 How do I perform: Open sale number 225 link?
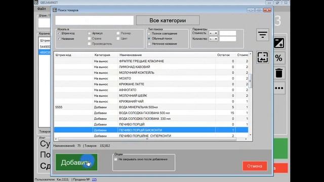click(94, 179)
